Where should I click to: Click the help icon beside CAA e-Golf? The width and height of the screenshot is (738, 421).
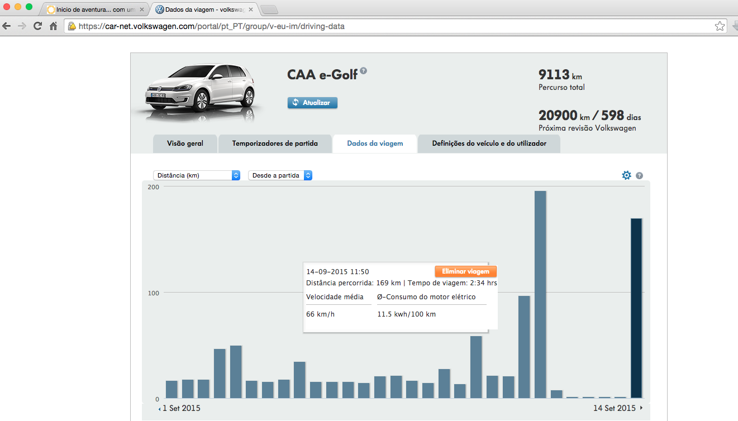pyautogui.click(x=364, y=71)
